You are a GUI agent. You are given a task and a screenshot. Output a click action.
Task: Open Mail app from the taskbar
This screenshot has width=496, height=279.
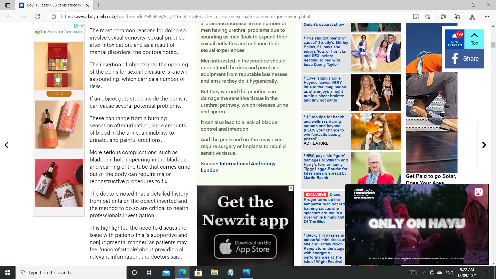(x=166, y=273)
